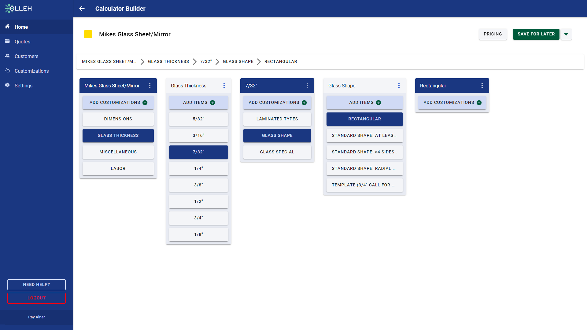Click the Quotes folder icon in sidebar
587x330 pixels.
click(x=7, y=41)
